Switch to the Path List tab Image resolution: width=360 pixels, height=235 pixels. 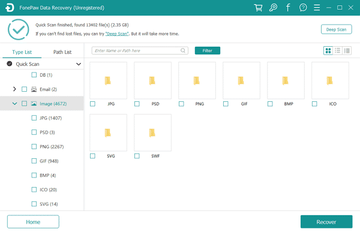click(x=62, y=52)
